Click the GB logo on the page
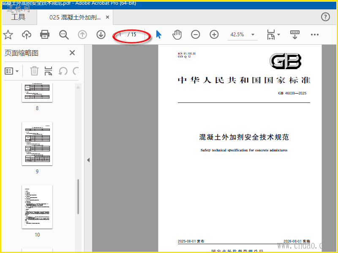Viewport: 338px width, 253px height. tap(286, 61)
